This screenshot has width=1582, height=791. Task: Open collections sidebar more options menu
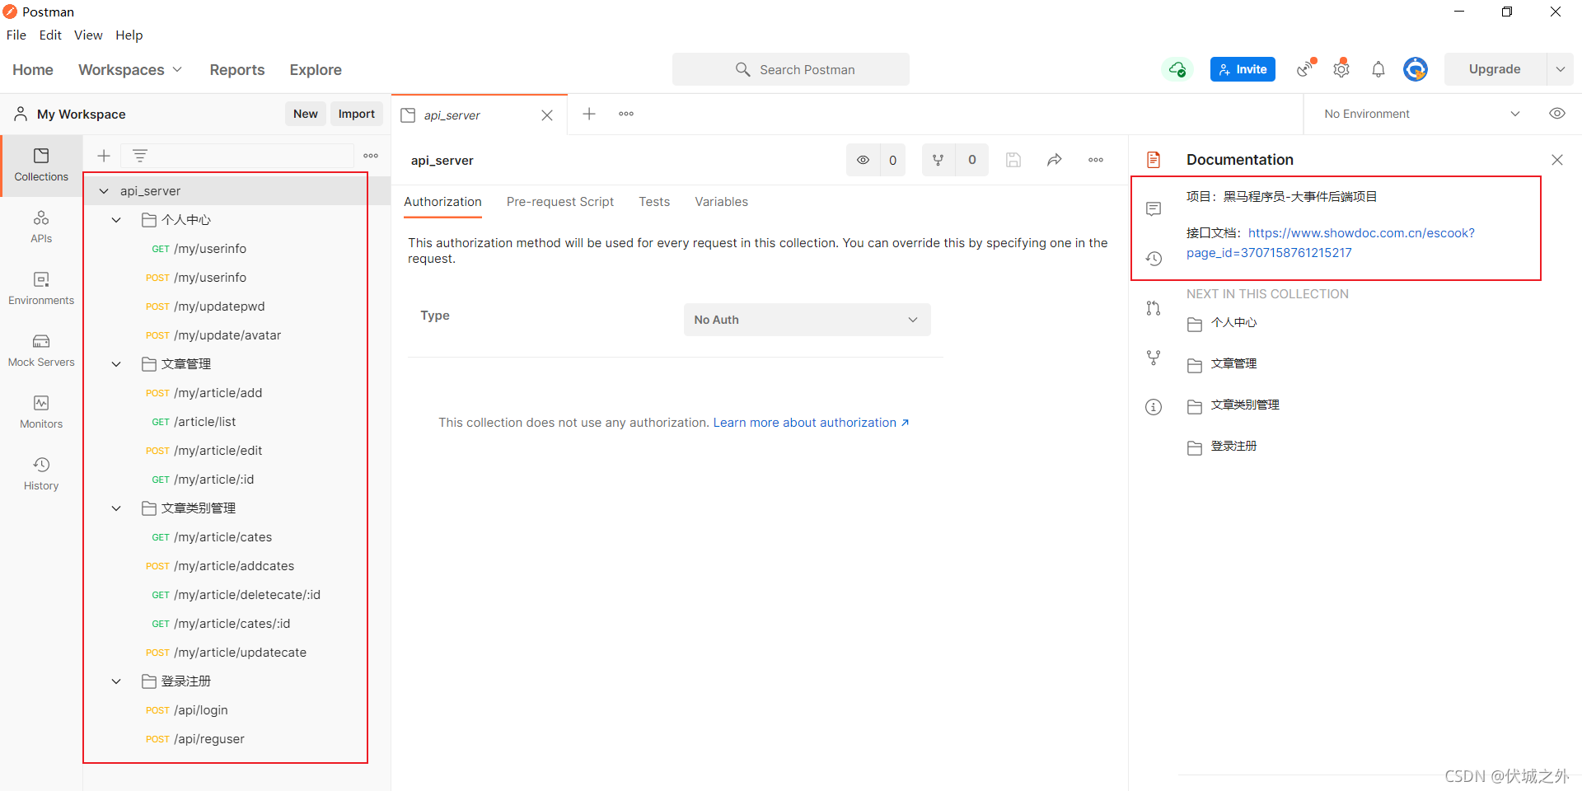(x=371, y=156)
